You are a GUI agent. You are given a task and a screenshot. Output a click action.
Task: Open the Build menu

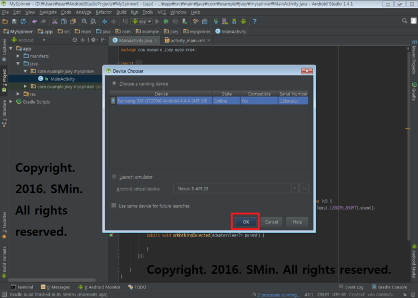coord(121,12)
